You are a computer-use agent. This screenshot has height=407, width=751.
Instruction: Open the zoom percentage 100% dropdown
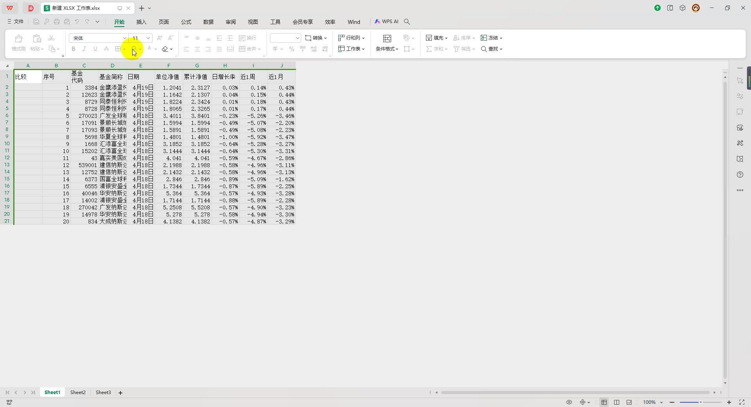661,402
